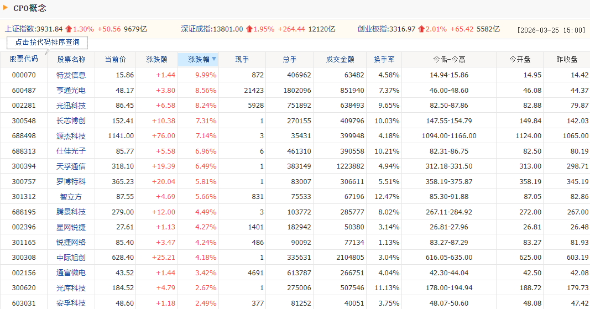
Task: Click stock code 300308
Action: (24, 258)
